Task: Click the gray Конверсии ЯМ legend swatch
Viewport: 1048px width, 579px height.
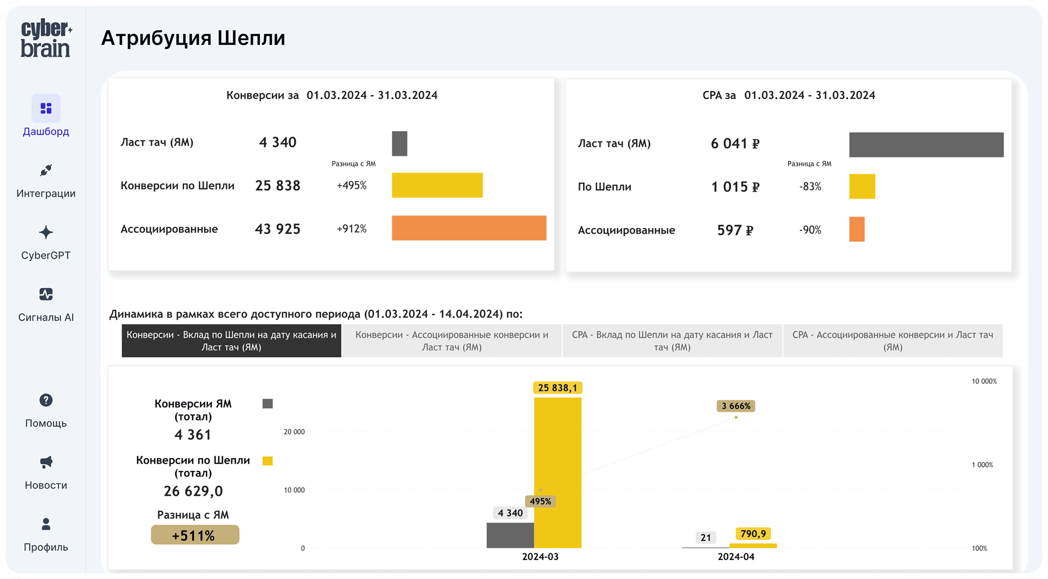Action: [x=268, y=404]
